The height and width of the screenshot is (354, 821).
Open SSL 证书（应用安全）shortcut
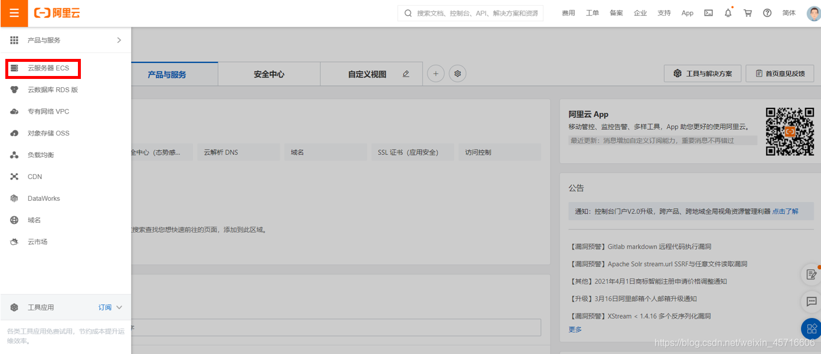pos(413,152)
